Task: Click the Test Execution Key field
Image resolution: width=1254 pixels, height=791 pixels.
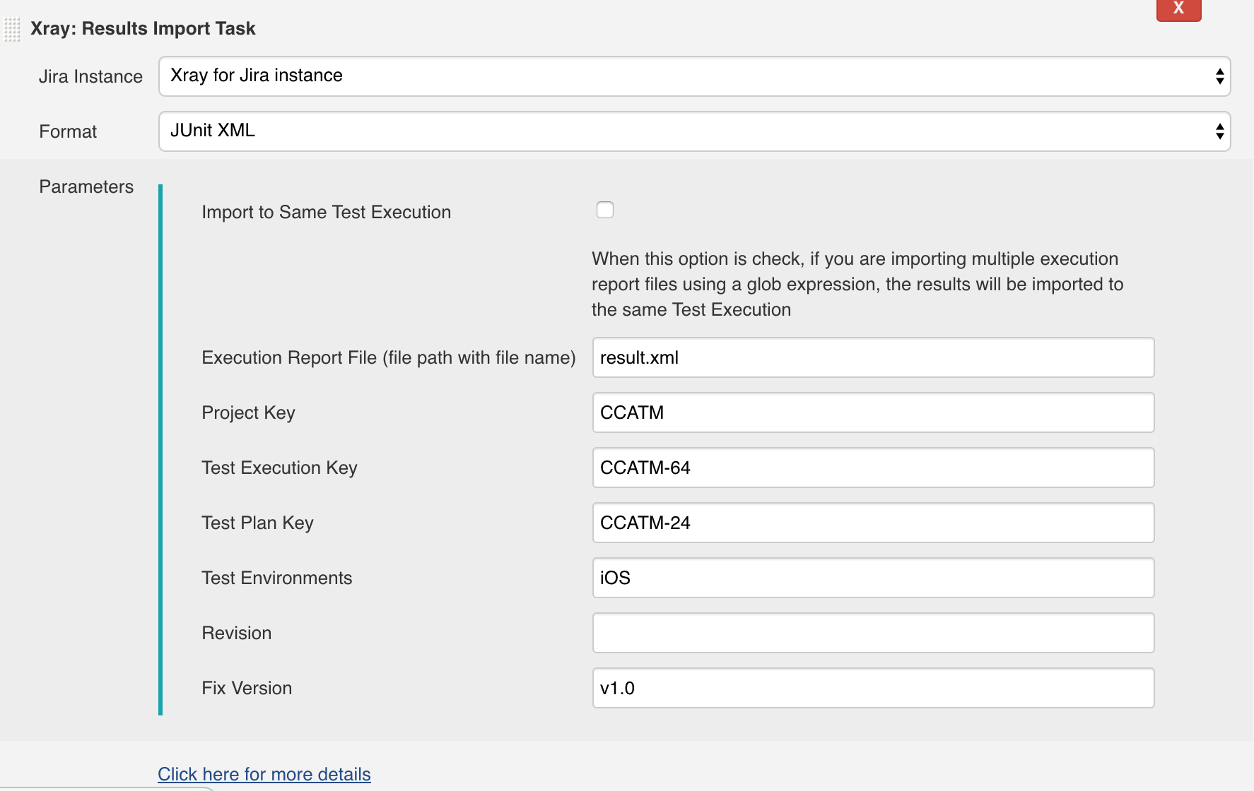Action: 873,468
